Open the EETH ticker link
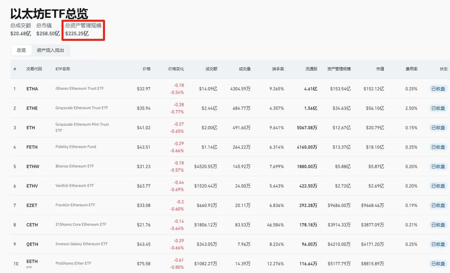The image size is (450, 273). click(32, 261)
